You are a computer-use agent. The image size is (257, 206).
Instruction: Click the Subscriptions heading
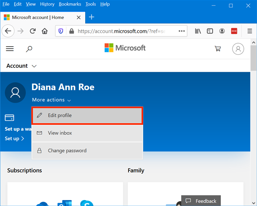tap(25, 170)
